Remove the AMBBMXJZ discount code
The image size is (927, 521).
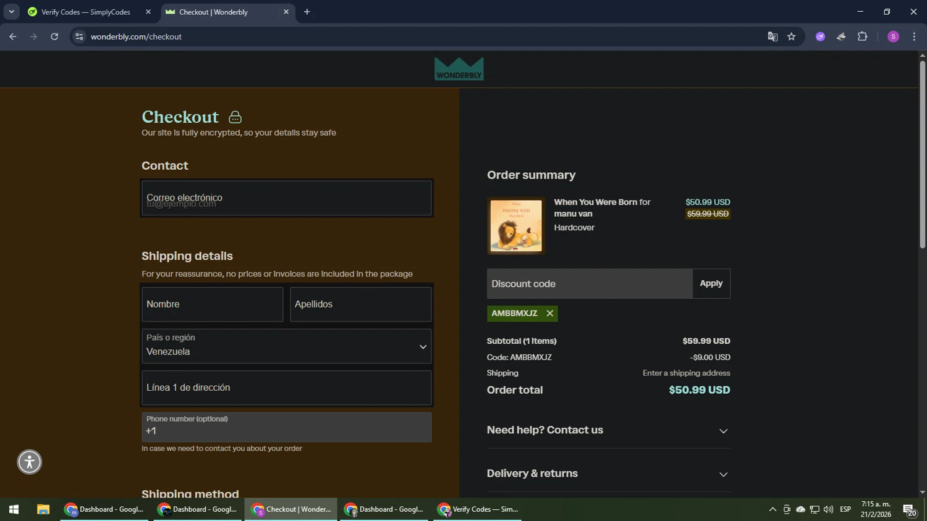[x=549, y=314]
